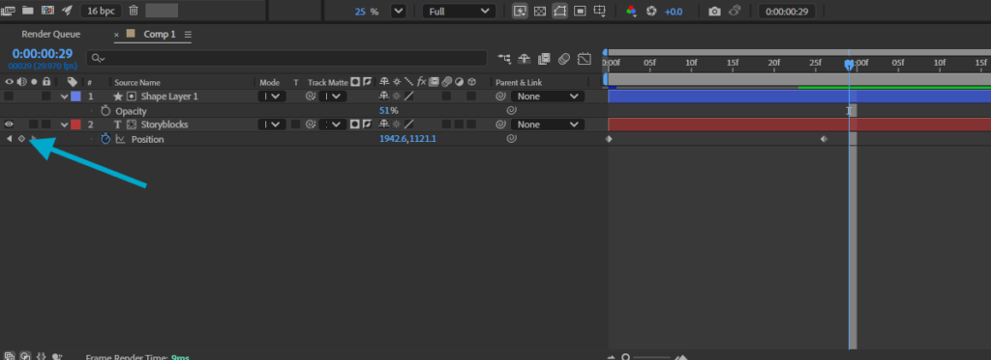Screen dimensions: 991x360
Task: Click Position expression pick whip
Action: coord(511,139)
